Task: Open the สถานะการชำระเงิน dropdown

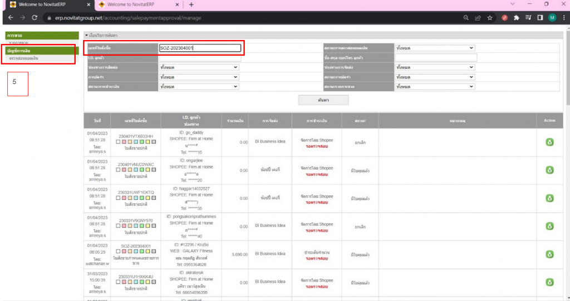Action: pos(198,87)
